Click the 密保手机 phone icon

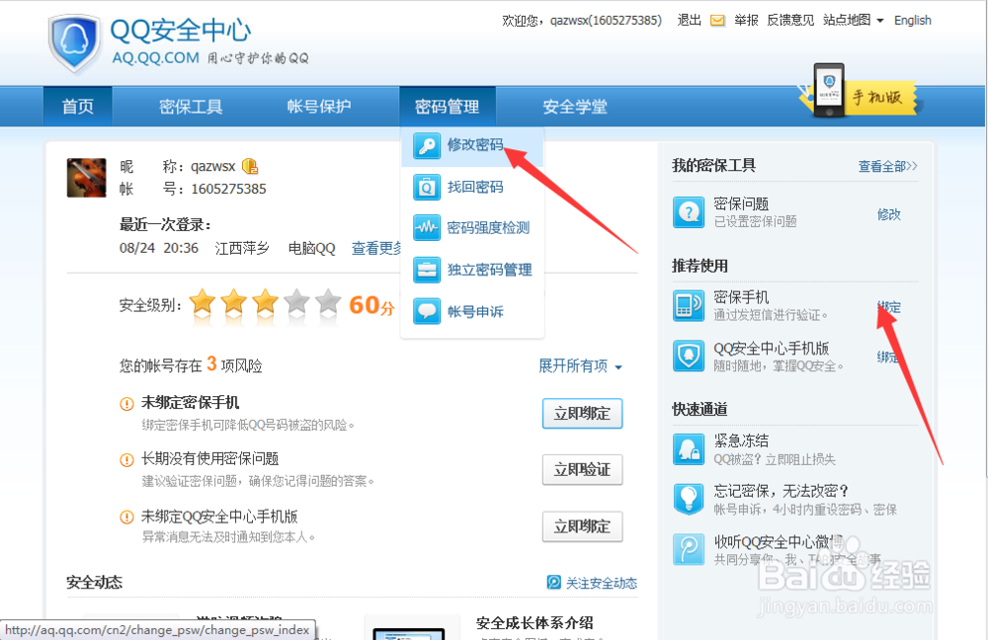click(x=688, y=305)
